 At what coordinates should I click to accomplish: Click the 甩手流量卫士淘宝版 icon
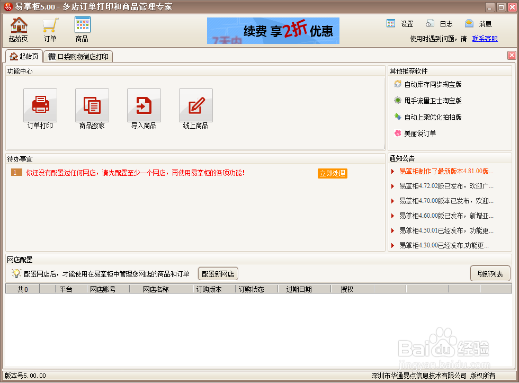(398, 100)
